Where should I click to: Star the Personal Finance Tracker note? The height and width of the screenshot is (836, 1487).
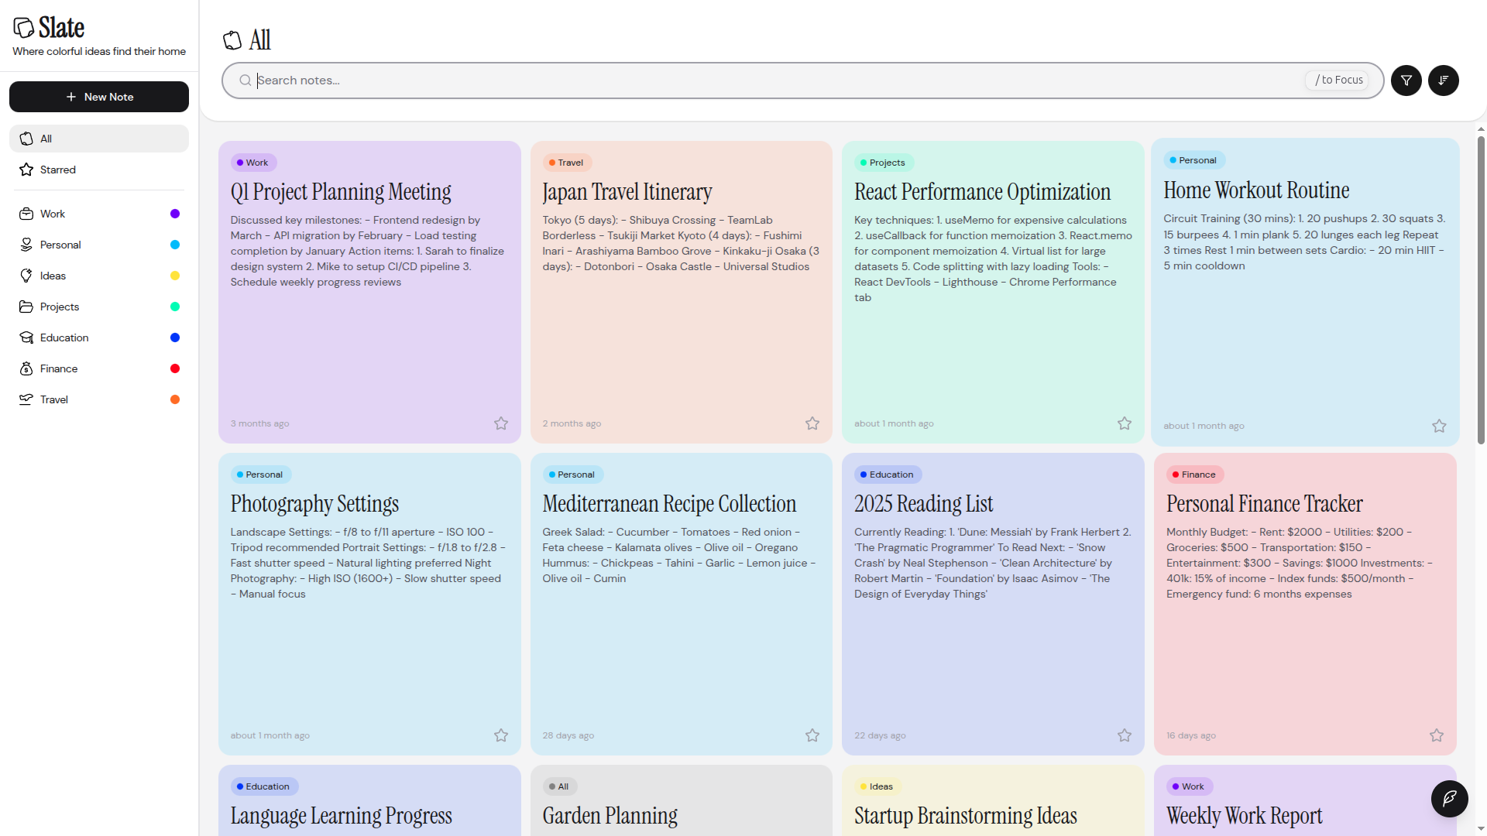[x=1437, y=735]
